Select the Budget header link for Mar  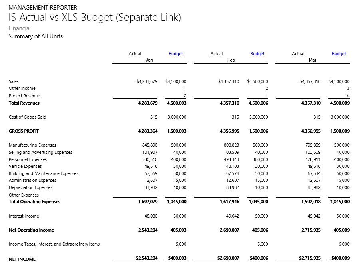(x=339, y=54)
